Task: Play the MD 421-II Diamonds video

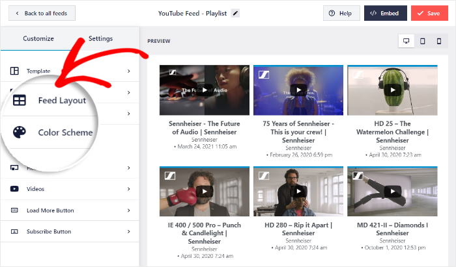Action: (393, 192)
